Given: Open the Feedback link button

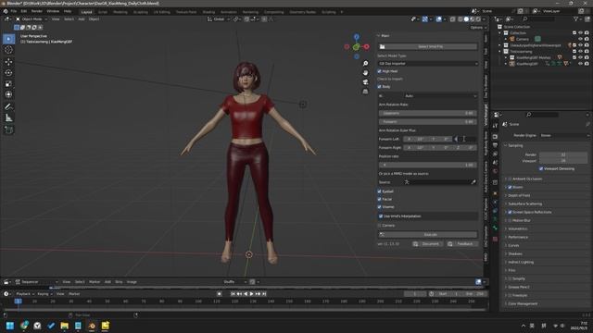Looking at the screenshot, I should (461, 244).
